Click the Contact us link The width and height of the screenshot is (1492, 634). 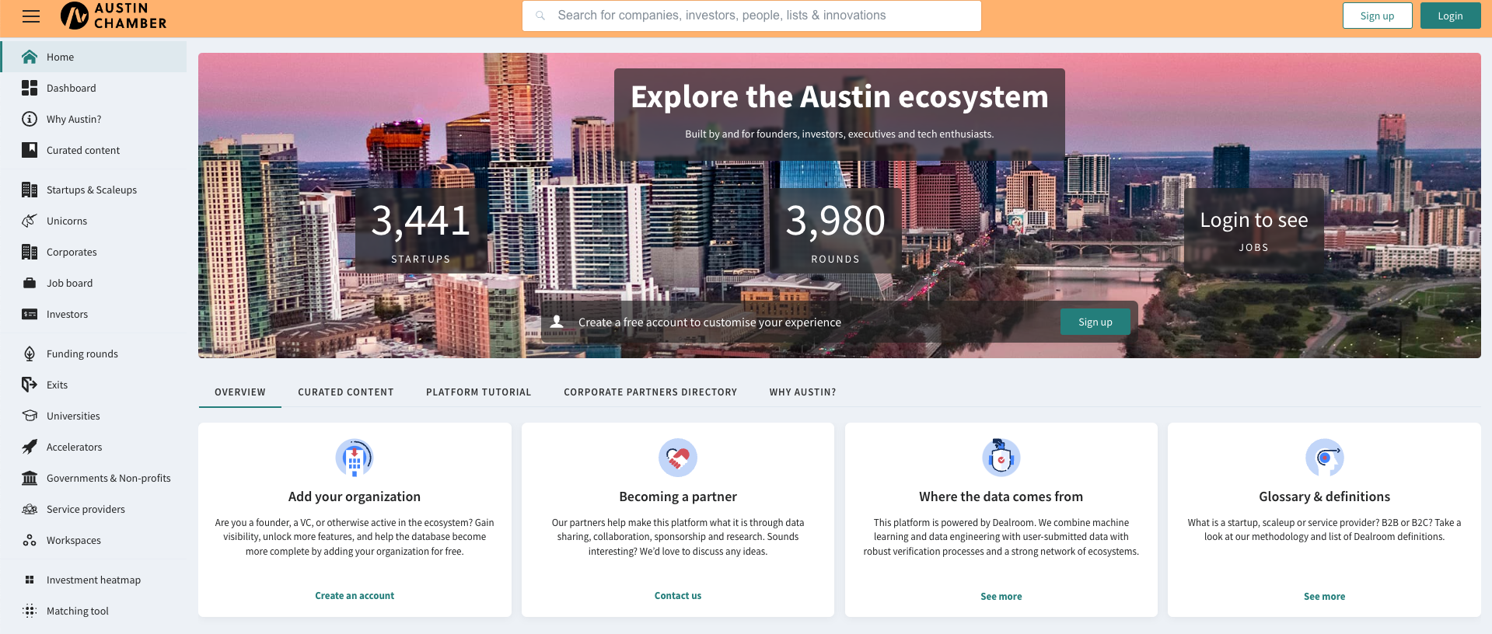pos(678,596)
